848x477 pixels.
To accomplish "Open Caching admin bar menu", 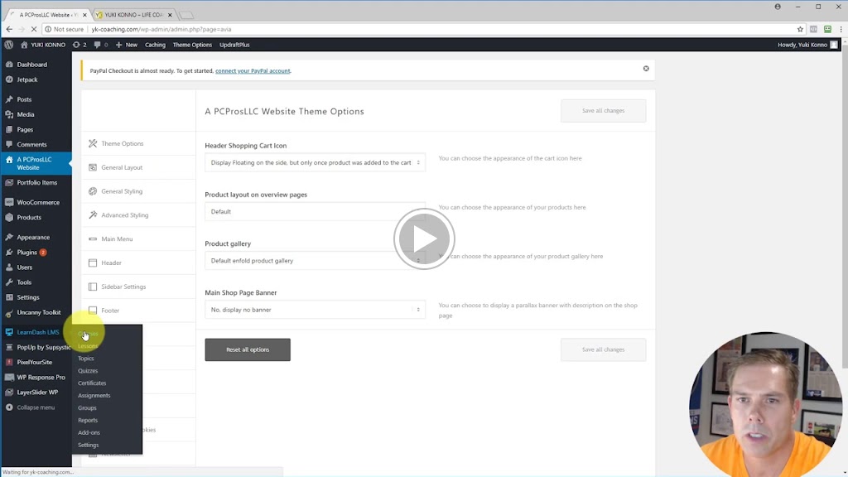I will click(155, 45).
